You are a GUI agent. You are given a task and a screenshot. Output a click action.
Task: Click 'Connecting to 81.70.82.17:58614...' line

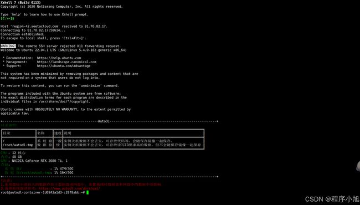33,30
